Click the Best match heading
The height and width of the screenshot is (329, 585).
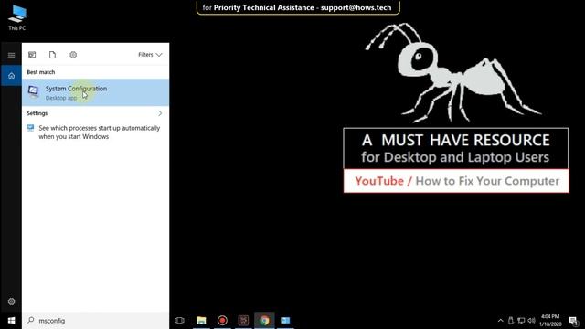(40, 72)
